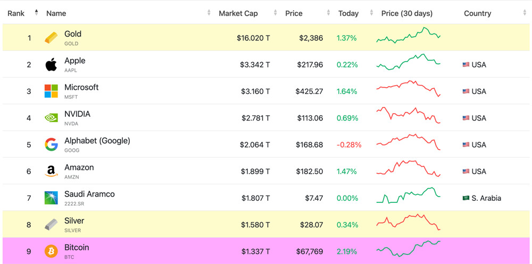The height and width of the screenshot is (264, 532).
Task: Click the Gold bar icon
Action: tap(51, 38)
